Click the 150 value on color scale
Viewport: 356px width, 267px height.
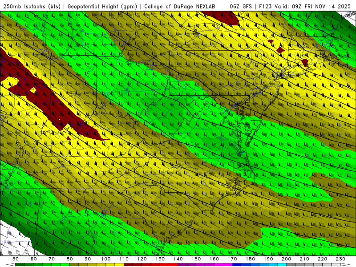click(x=196, y=259)
